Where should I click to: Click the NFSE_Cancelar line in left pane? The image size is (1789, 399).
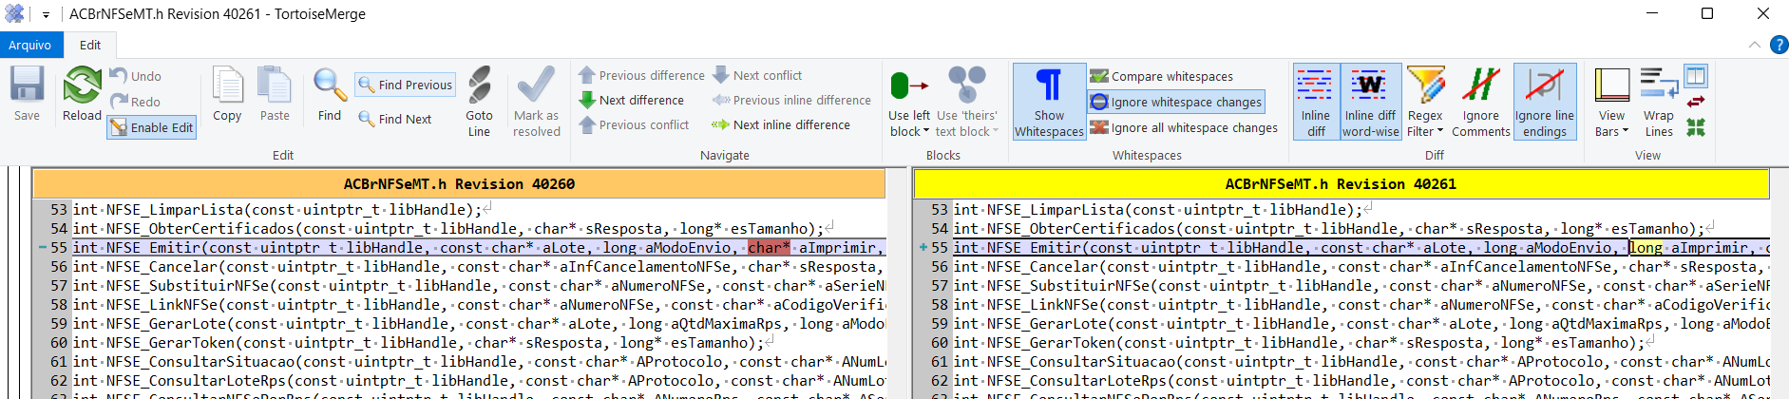[x=479, y=267]
